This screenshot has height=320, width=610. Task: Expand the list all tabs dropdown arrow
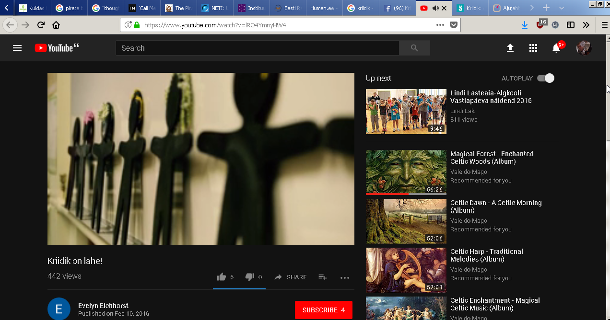point(562,8)
